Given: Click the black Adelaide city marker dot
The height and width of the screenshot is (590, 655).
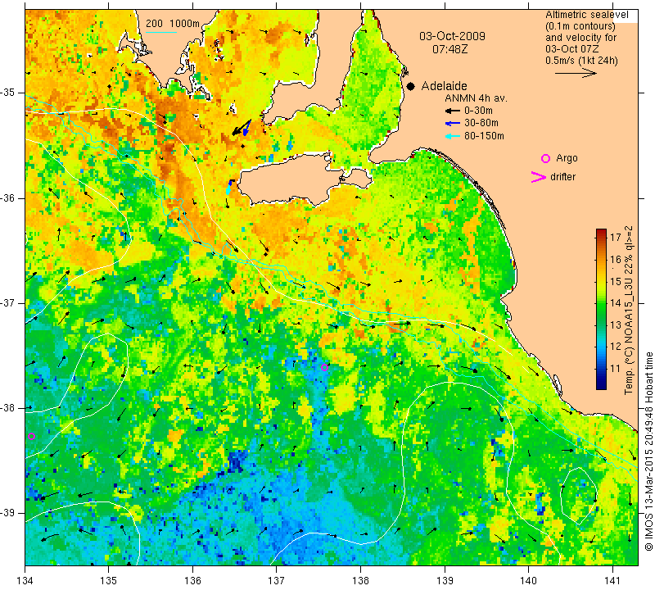Looking at the screenshot, I should coord(411,87).
